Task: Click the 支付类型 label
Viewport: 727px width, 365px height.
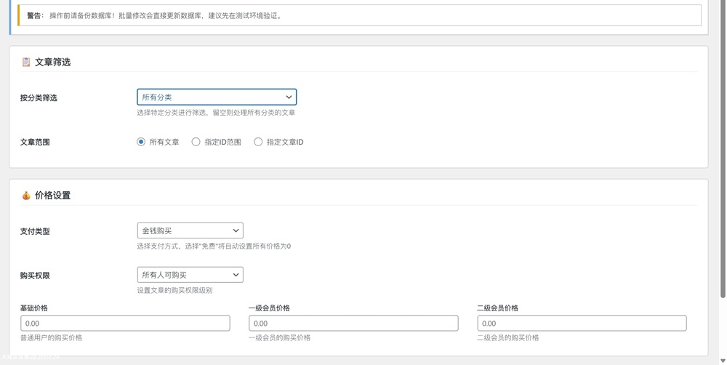Action: (x=35, y=231)
